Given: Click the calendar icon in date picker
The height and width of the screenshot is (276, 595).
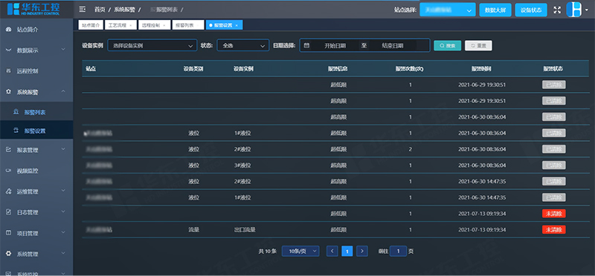Looking at the screenshot, I should coord(306,45).
